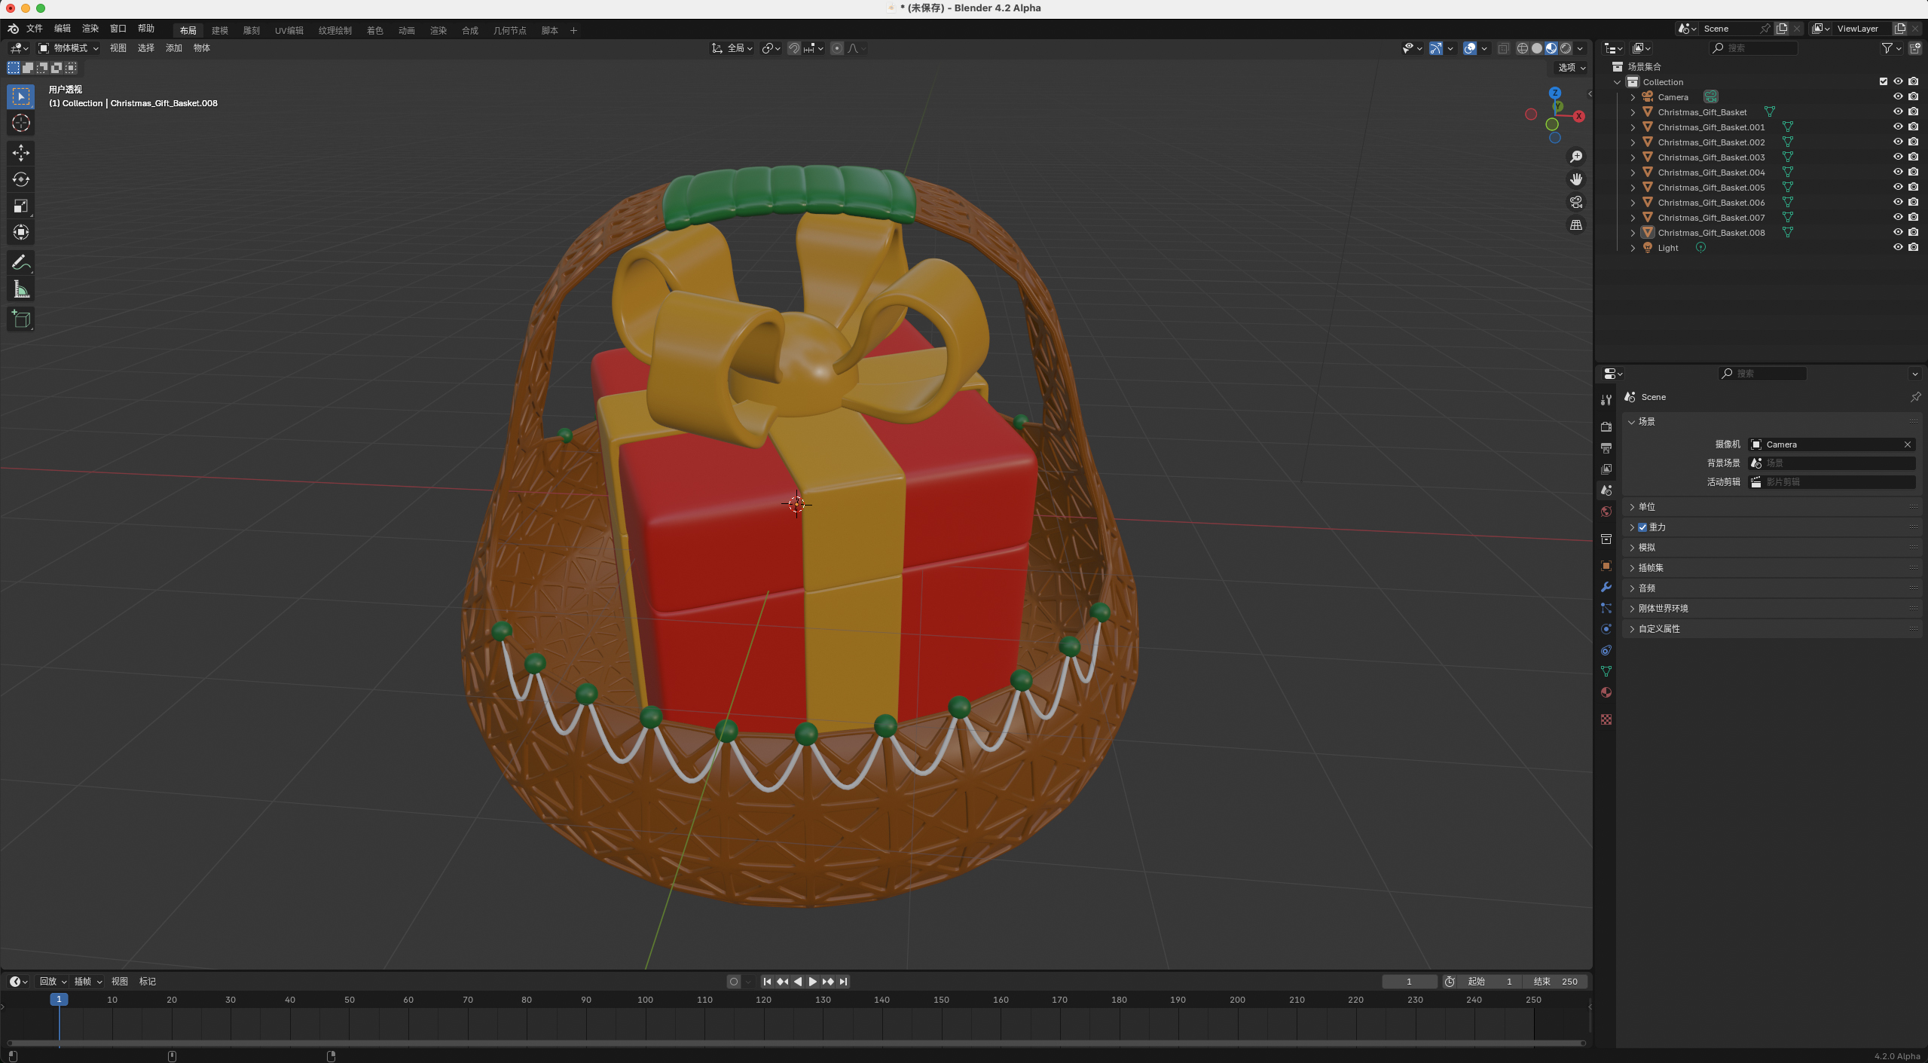This screenshot has width=1928, height=1063.
Task: Activate the 3D Cursor tool
Action: [x=20, y=123]
